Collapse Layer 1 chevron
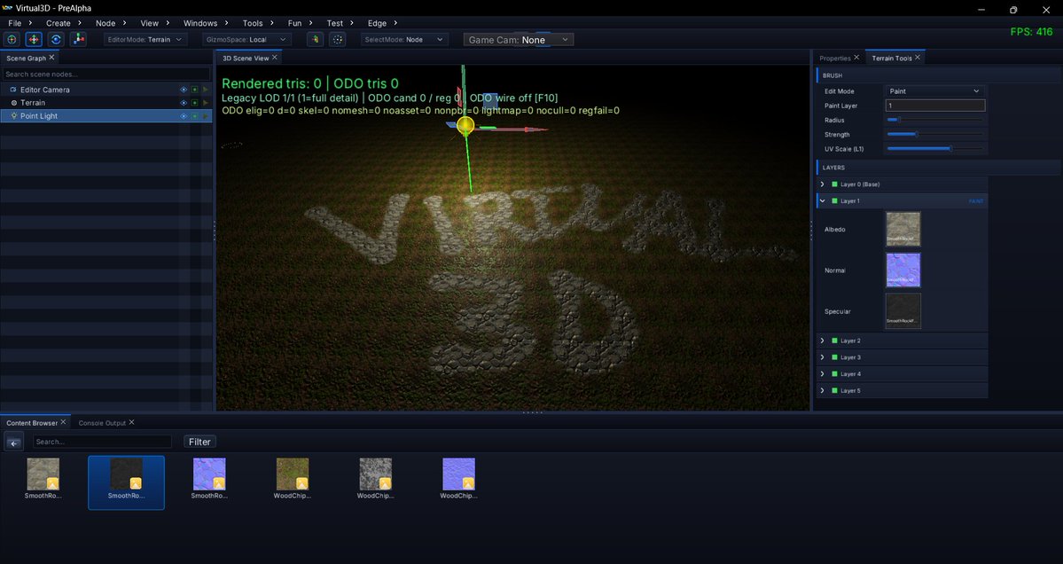Viewport: 1063px width, 564px height. pos(823,201)
